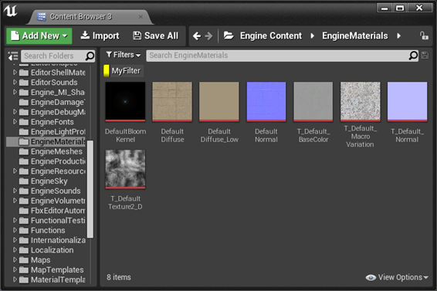Select the EngineSky folder
The height and width of the screenshot is (291, 437).
(x=43, y=181)
